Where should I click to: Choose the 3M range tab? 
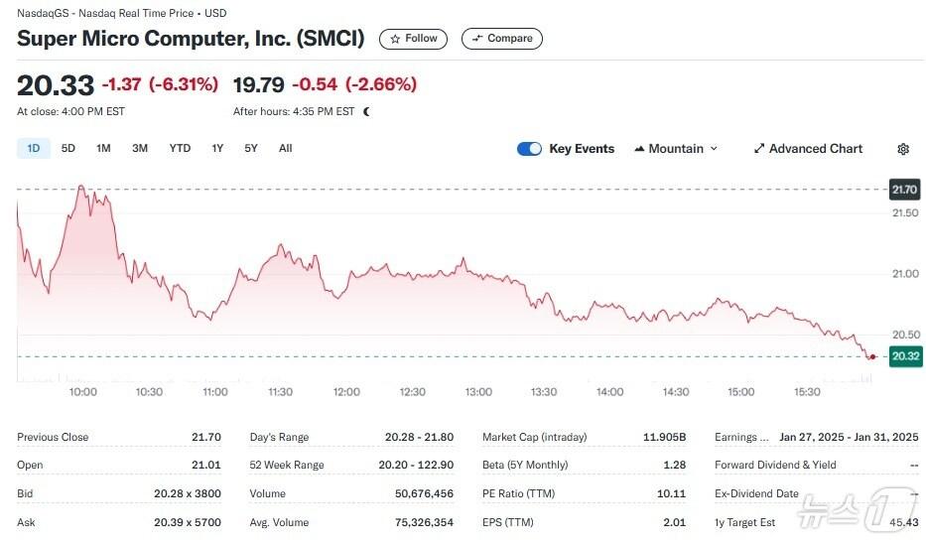point(140,149)
